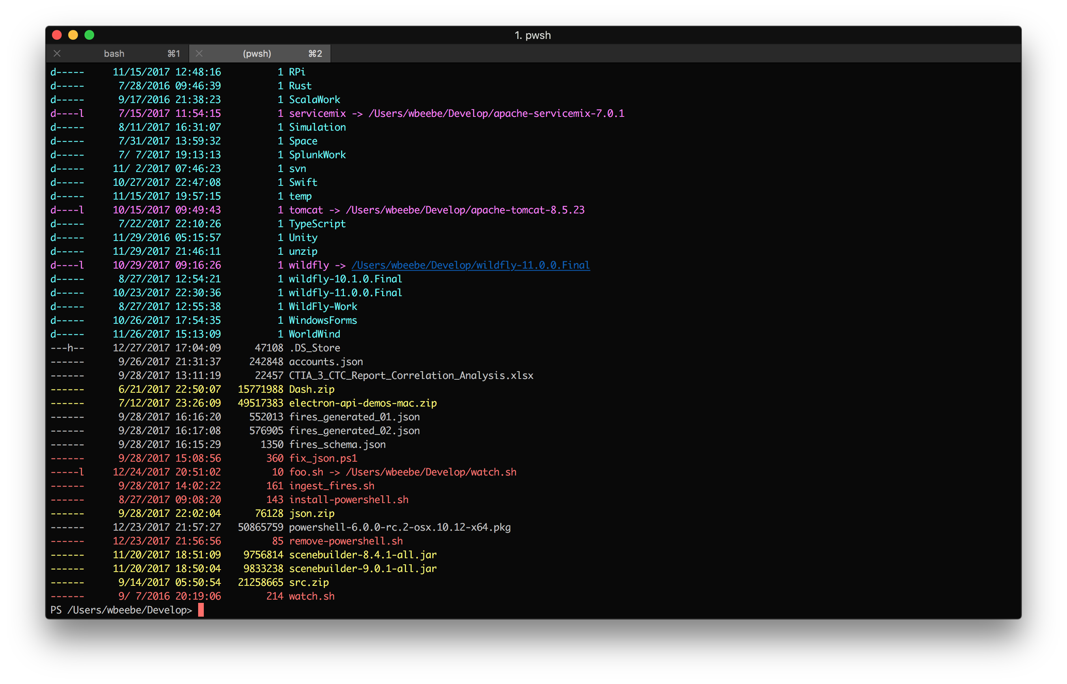Click the 'SplunkWork' directory name
The height and width of the screenshot is (684, 1067).
click(318, 155)
